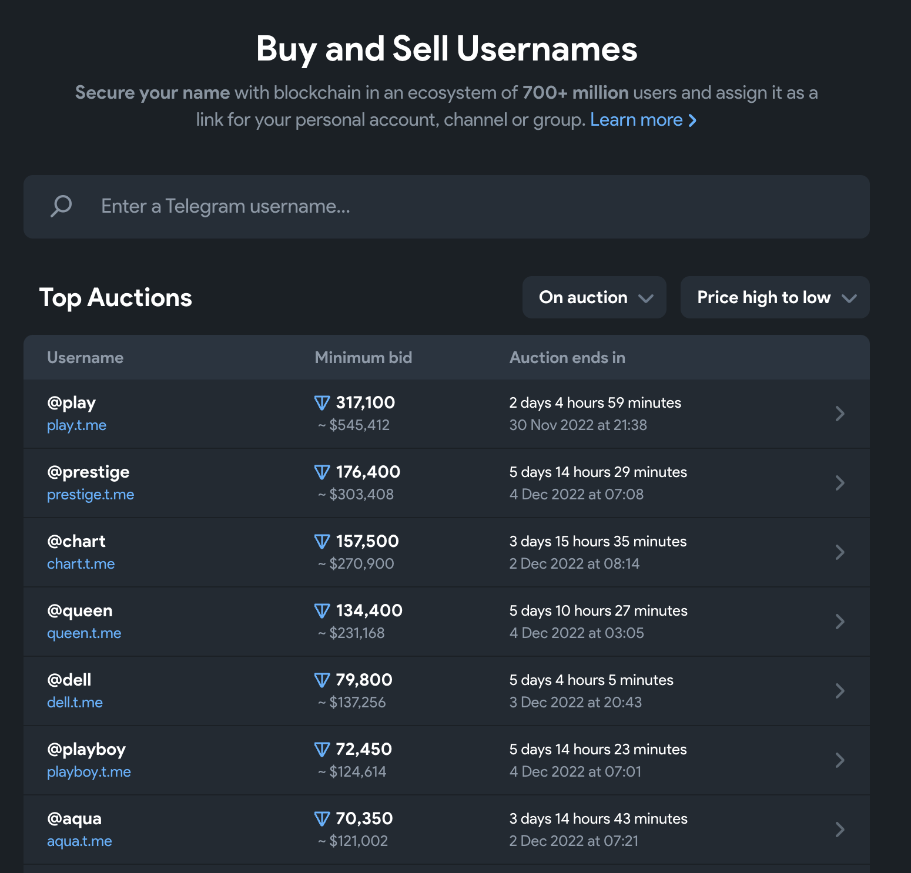Click 5 days 4 hours 5 minutes
The width and height of the screenshot is (911, 873).
(x=591, y=680)
